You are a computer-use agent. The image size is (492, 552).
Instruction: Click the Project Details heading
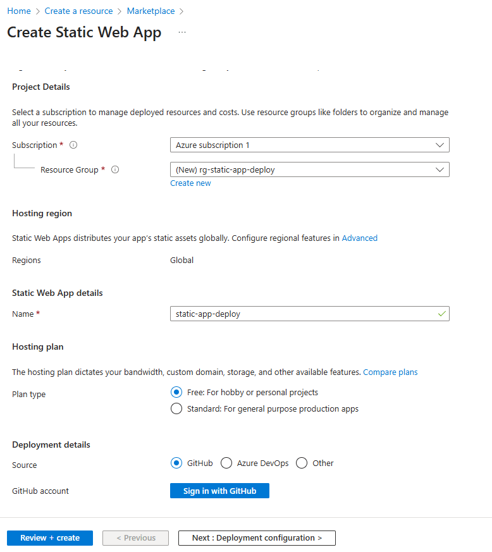coord(41,87)
